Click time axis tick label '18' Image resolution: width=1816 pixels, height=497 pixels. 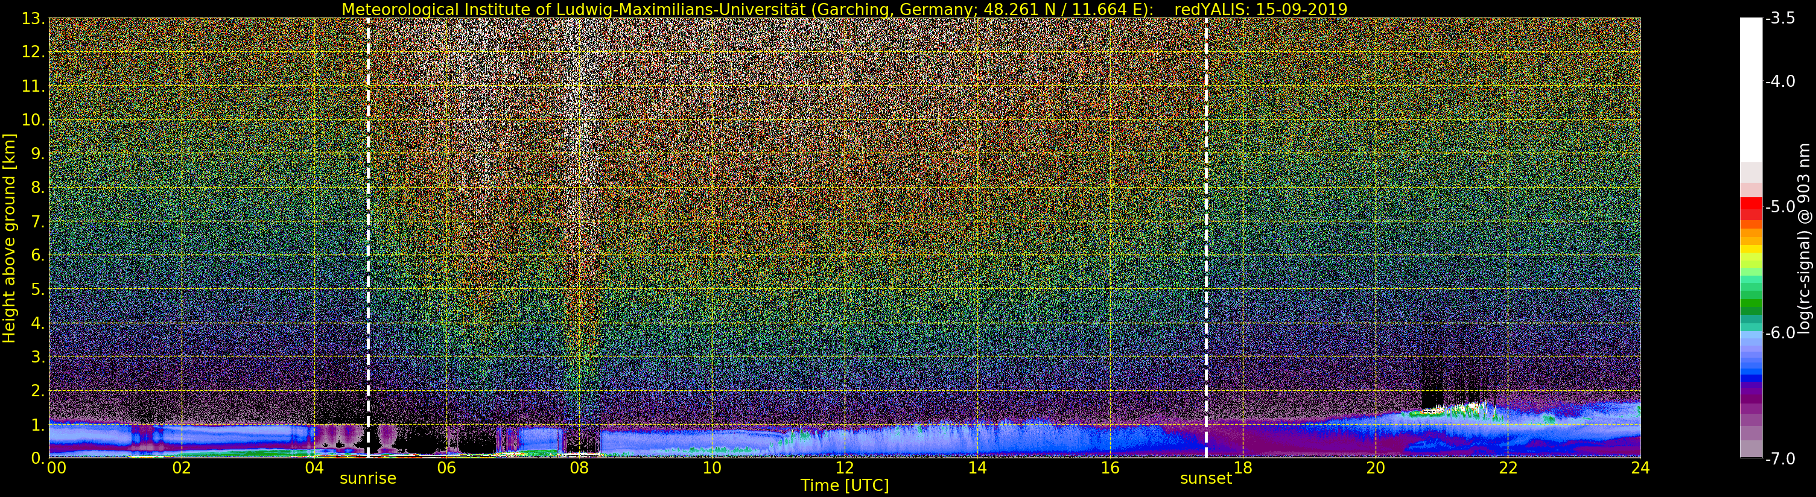pyautogui.click(x=1243, y=468)
